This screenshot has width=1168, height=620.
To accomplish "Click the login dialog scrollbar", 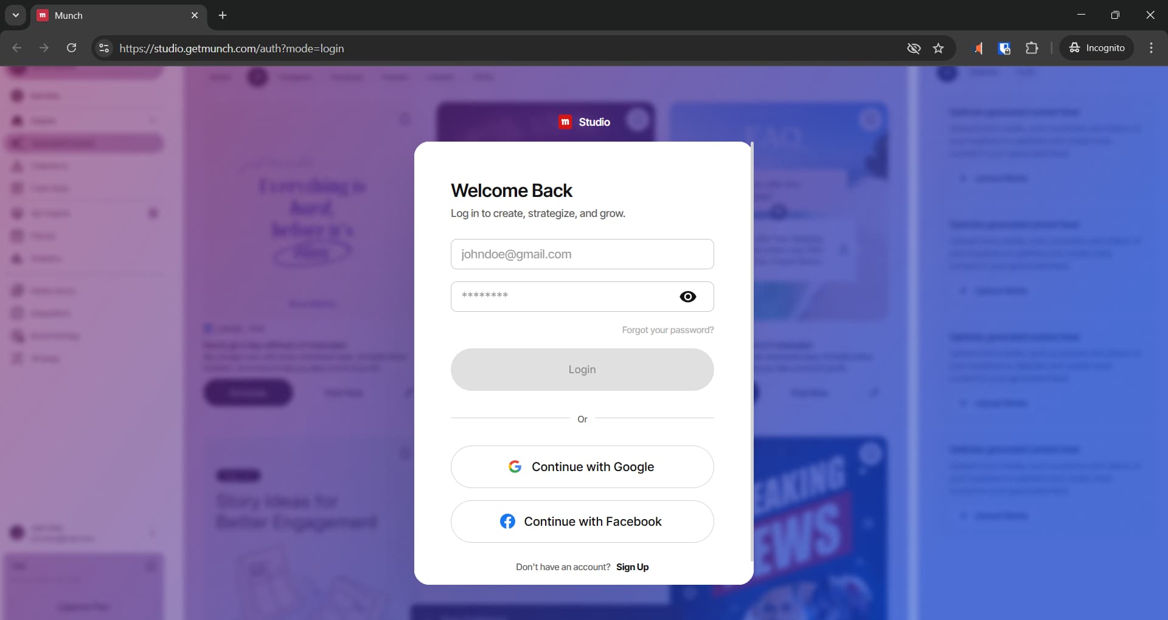I will [752, 353].
